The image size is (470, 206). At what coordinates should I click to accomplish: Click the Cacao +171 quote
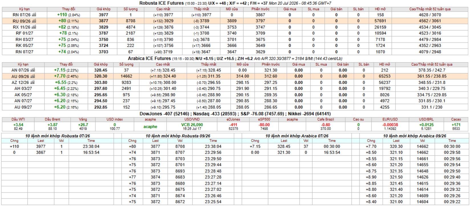click(456, 125)
